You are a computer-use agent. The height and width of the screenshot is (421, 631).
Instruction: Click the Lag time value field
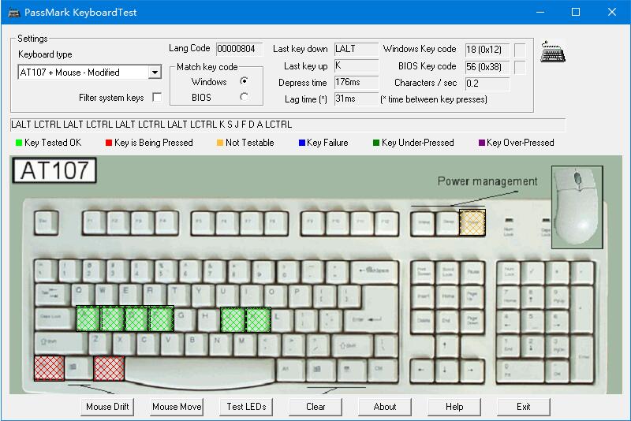[x=357, y=99]
